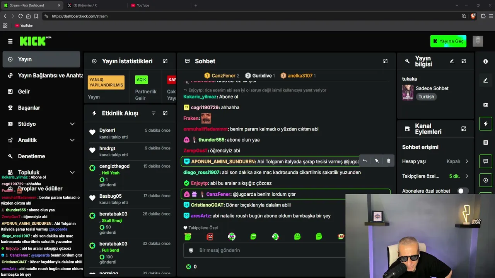Open Kokaric_yilmaz username in chat
Screen dimensions: 495x278
tap(200, 97)
